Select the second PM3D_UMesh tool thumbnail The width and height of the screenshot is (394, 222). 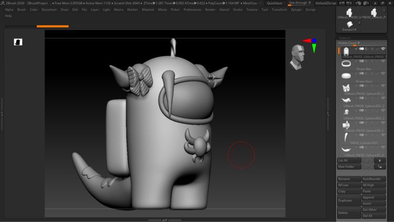(x=374, y=12)
